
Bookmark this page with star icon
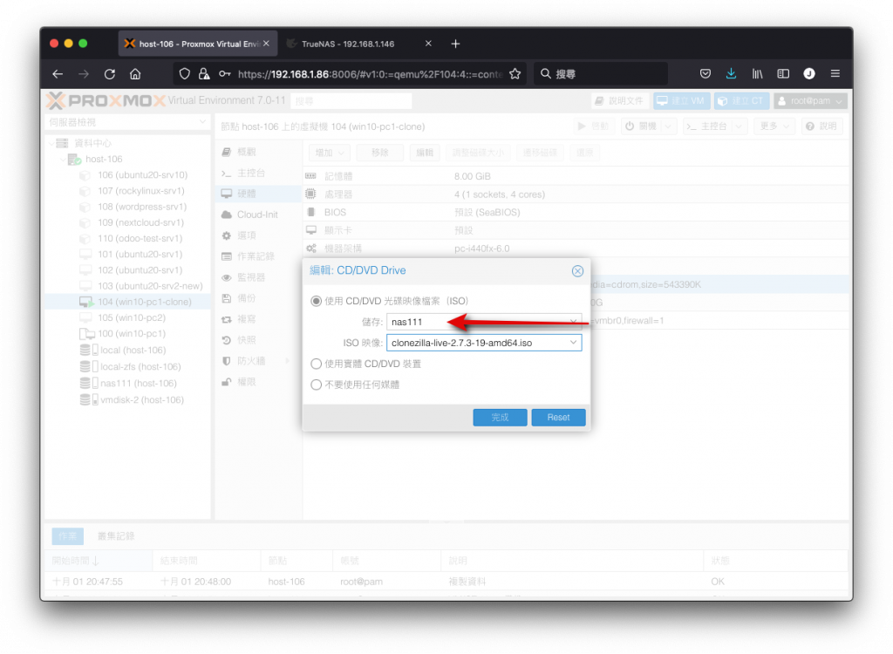pyautogui.click(x=515, y=74)
